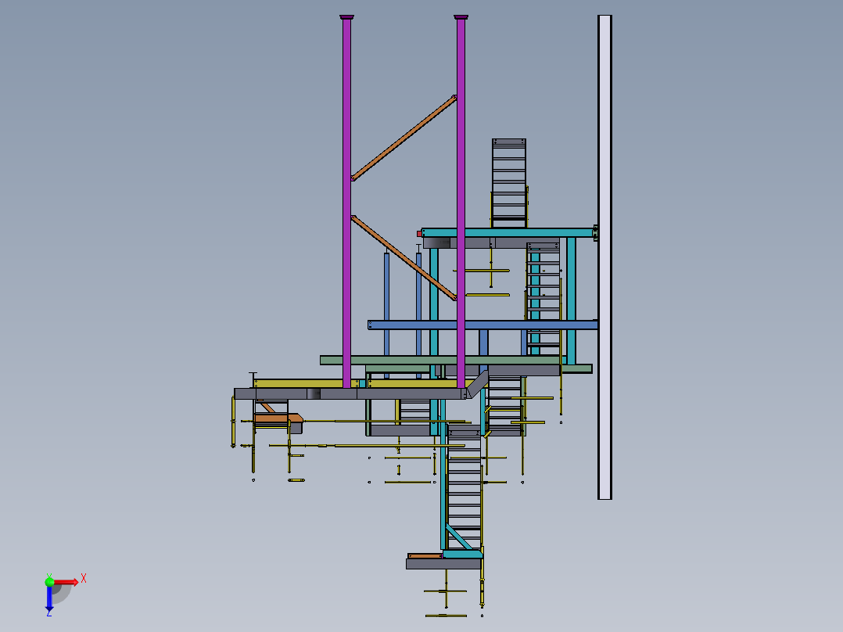
Task: Click the small red end cap on the cyan beam
Action: pyautogui.click(x=419, y=234)
